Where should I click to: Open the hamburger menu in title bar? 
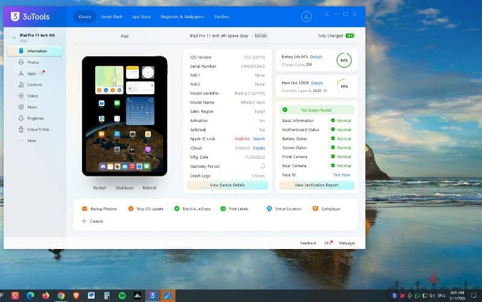coord(327,14)
